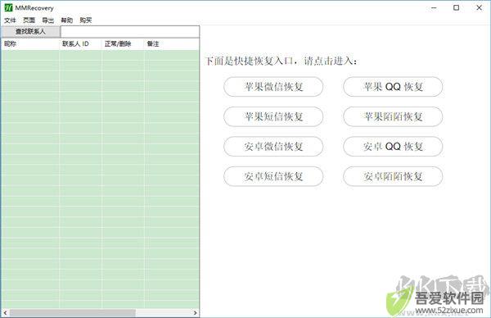Select the 安卓短信恢复 button
The height and width of the screenshot is (318, 491).
tap(273, 176)
